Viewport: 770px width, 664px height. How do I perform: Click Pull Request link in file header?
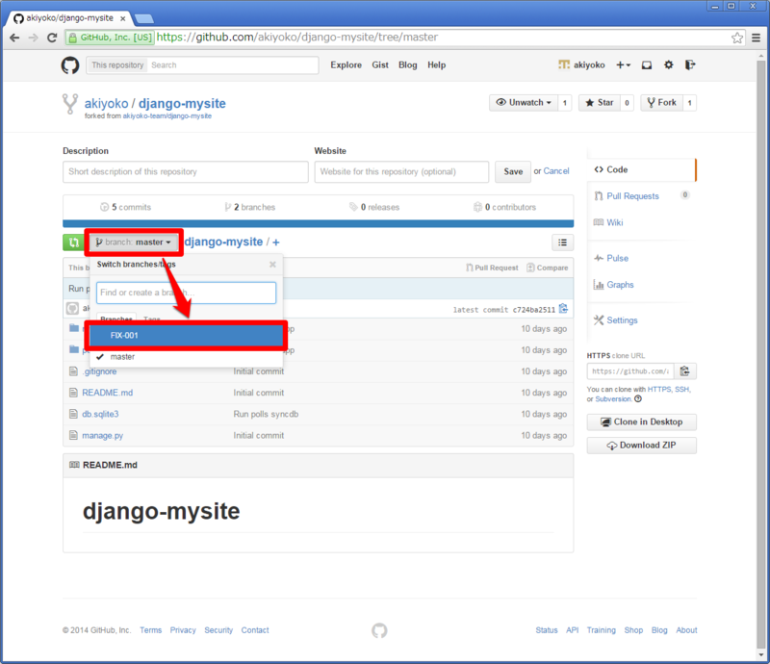(x=492, y=268)
